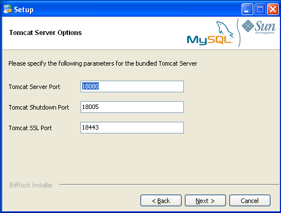Click the 'BitRock Installer' label
This screenshot has width=281, height=213.
tap(31, 185)
